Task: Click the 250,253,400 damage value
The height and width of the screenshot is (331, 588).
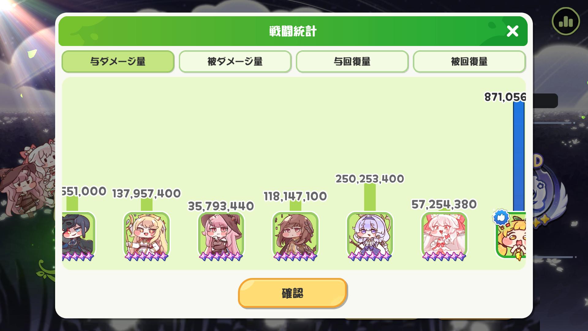Action: (x=370, y=179)
